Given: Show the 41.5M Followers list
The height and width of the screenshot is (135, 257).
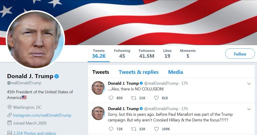Looking at the screenshot, I should 147,54.
